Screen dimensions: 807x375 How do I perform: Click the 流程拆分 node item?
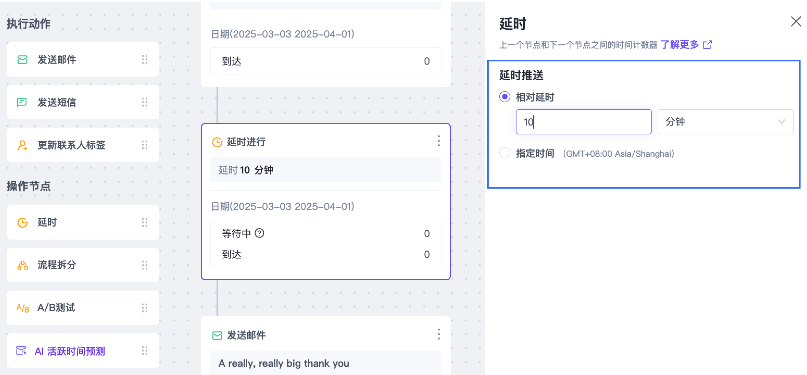click(x=57, y=265)
